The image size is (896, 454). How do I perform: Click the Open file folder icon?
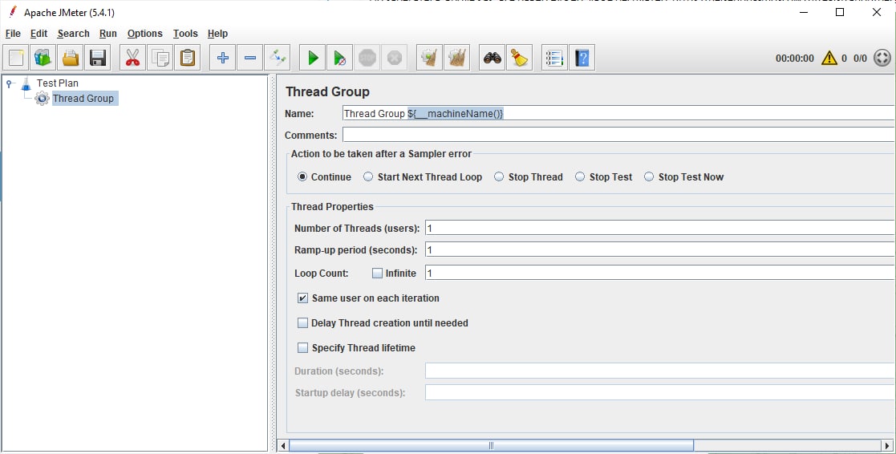[71, 58]
